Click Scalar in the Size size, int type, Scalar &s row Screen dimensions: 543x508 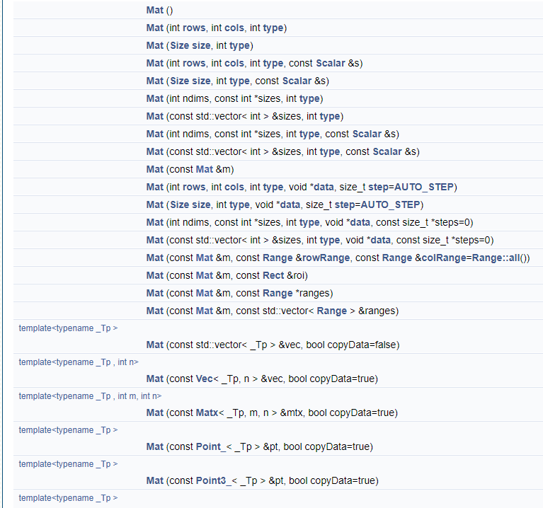(x=297, y=81)
